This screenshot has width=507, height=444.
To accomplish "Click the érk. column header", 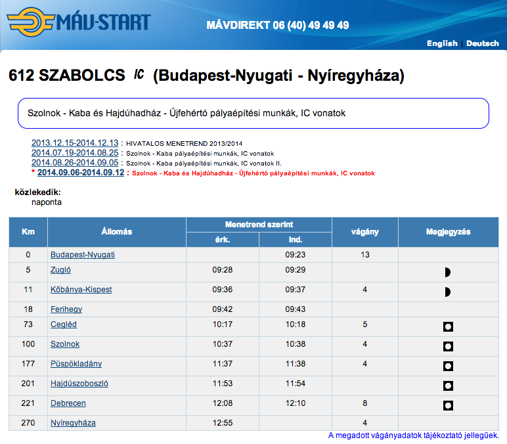I will [223, 240].
